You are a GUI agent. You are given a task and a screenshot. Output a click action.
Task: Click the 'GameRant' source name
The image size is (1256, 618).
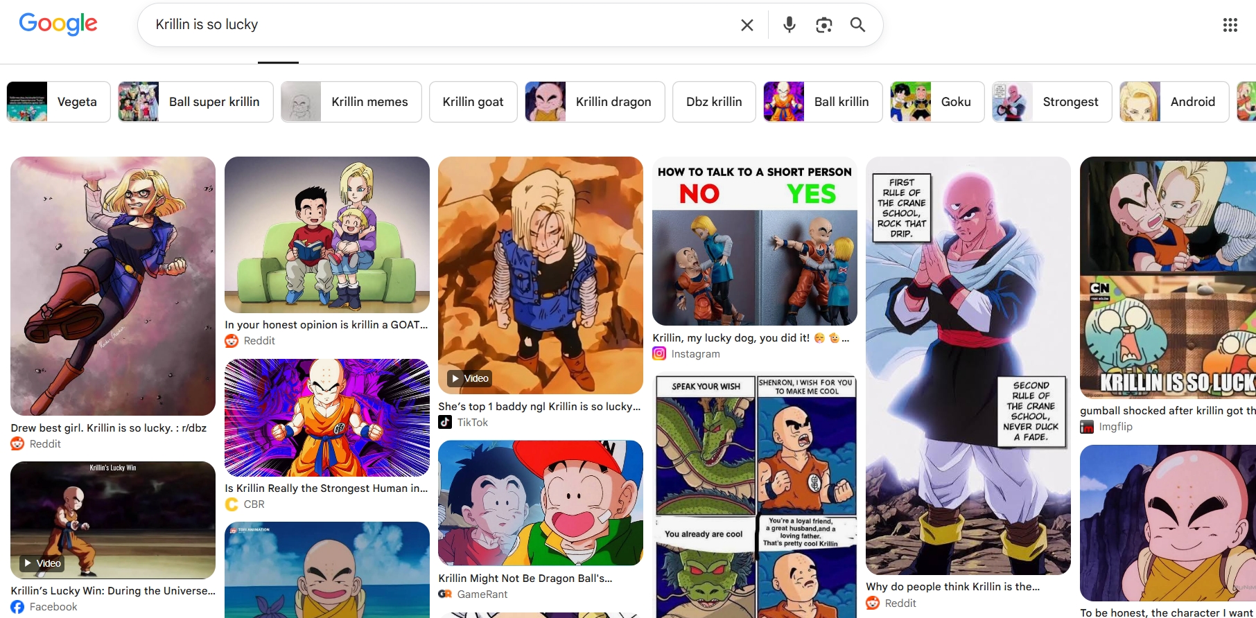[x=482, y=594]
